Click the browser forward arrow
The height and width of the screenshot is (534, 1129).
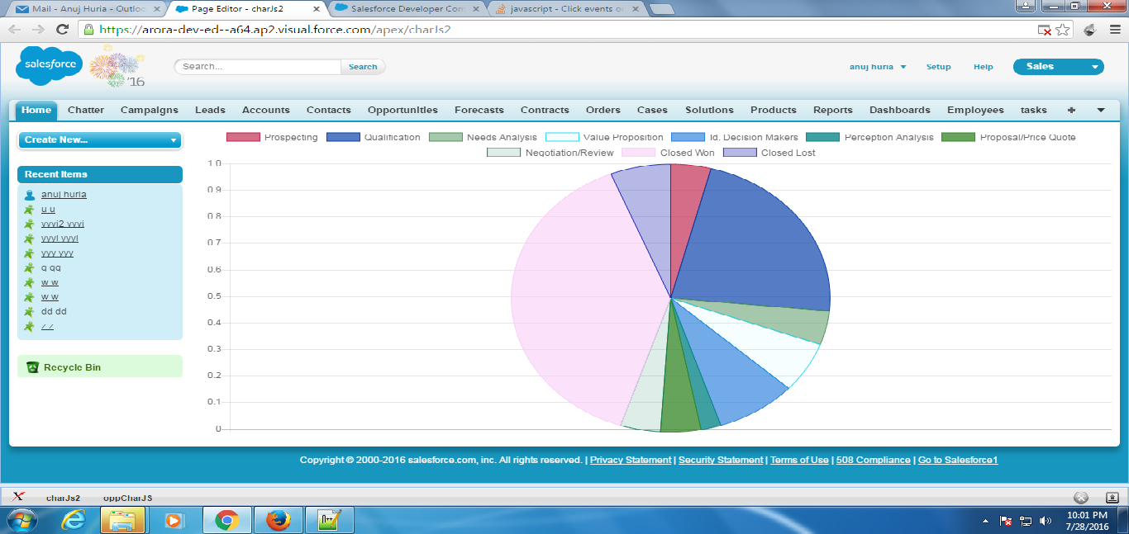click(x=38, y=29)
